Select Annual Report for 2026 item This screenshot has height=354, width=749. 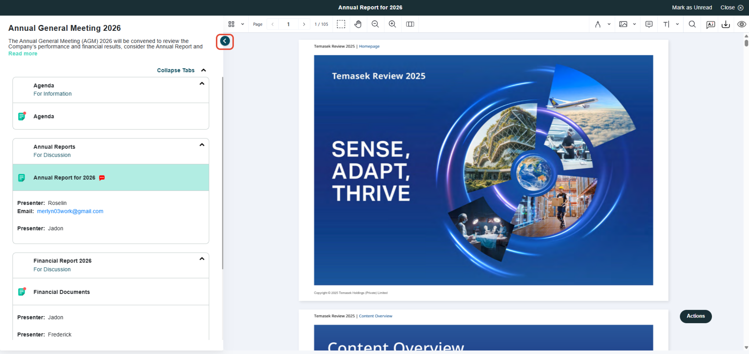111,178
